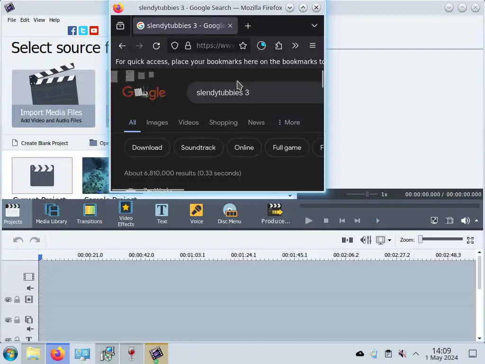This screenshot has height=364, width=485.
Task: Open Video Effects panel
Action: [126, 214]
